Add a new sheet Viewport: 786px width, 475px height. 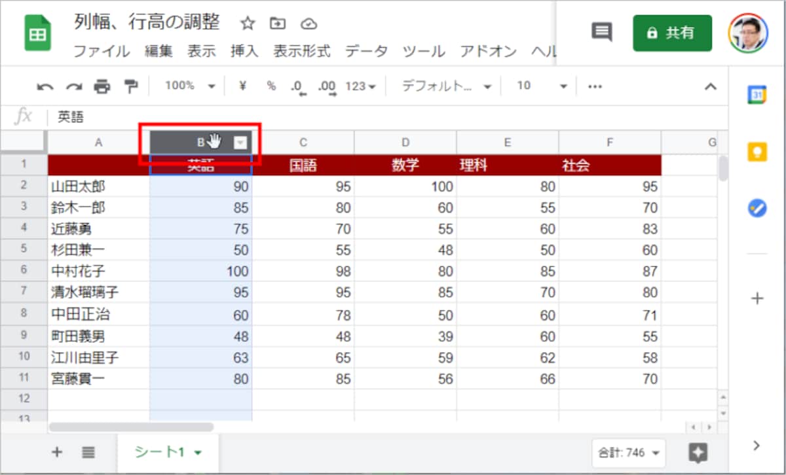pos(57,451)
